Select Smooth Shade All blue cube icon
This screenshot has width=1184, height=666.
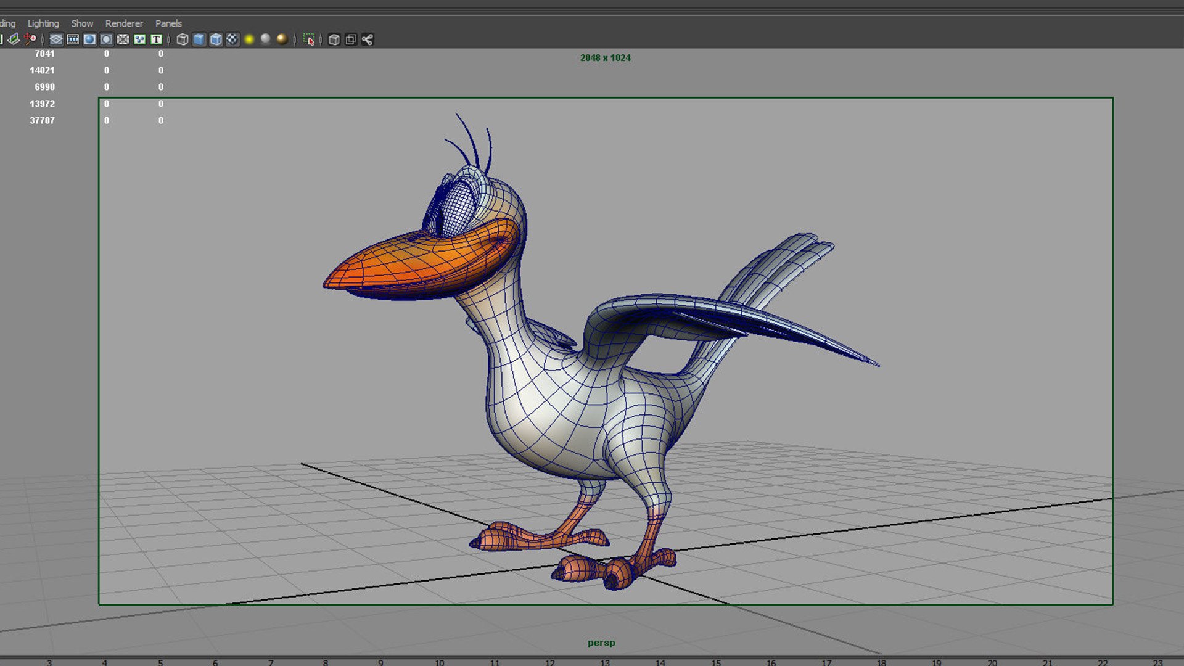click(199, 39)
